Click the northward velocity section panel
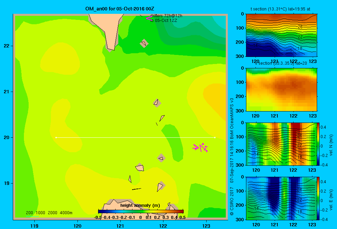Image resolution: width=337 pixels, height=229 pixels. click(x=281, y=144)
